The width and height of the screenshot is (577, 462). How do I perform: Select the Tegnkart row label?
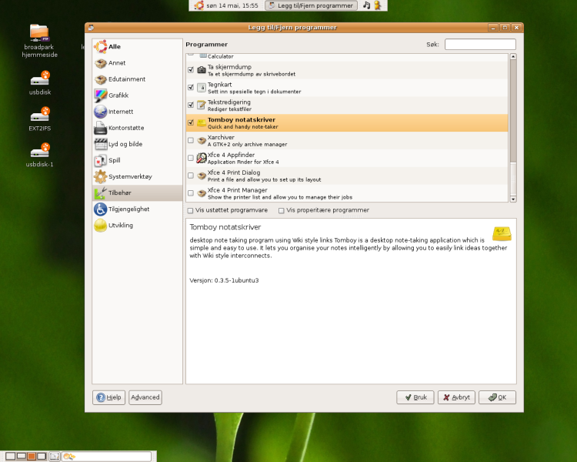coord(220,85)
